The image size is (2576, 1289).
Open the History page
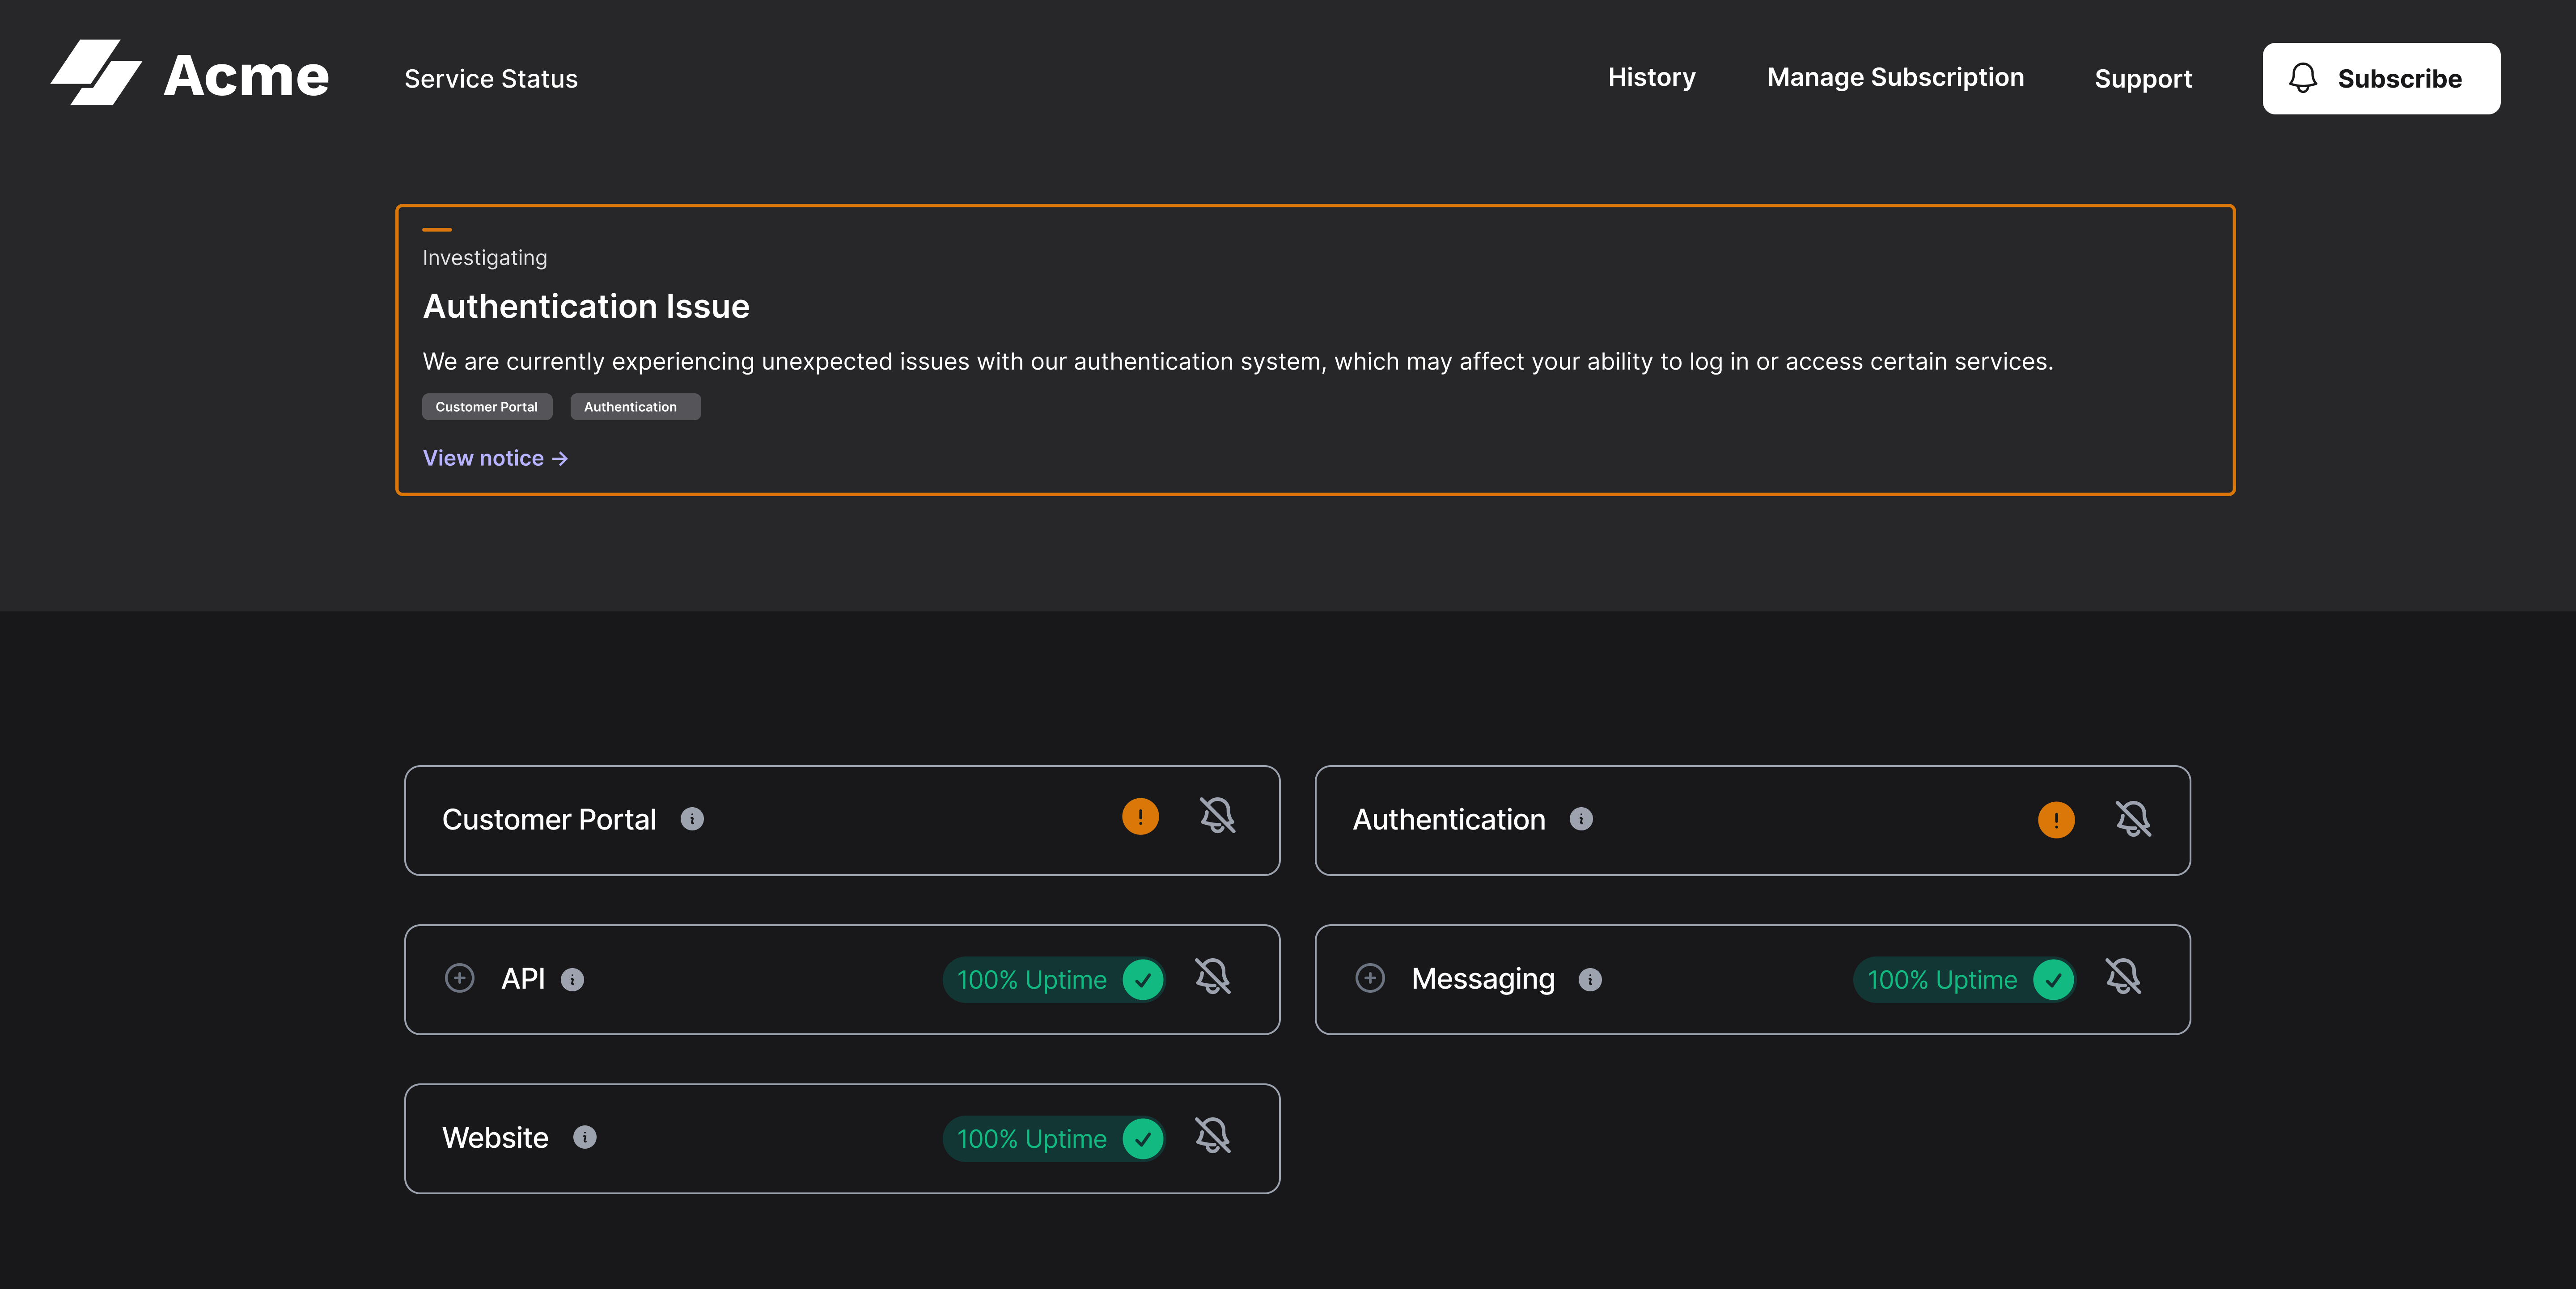[1651, 78]
